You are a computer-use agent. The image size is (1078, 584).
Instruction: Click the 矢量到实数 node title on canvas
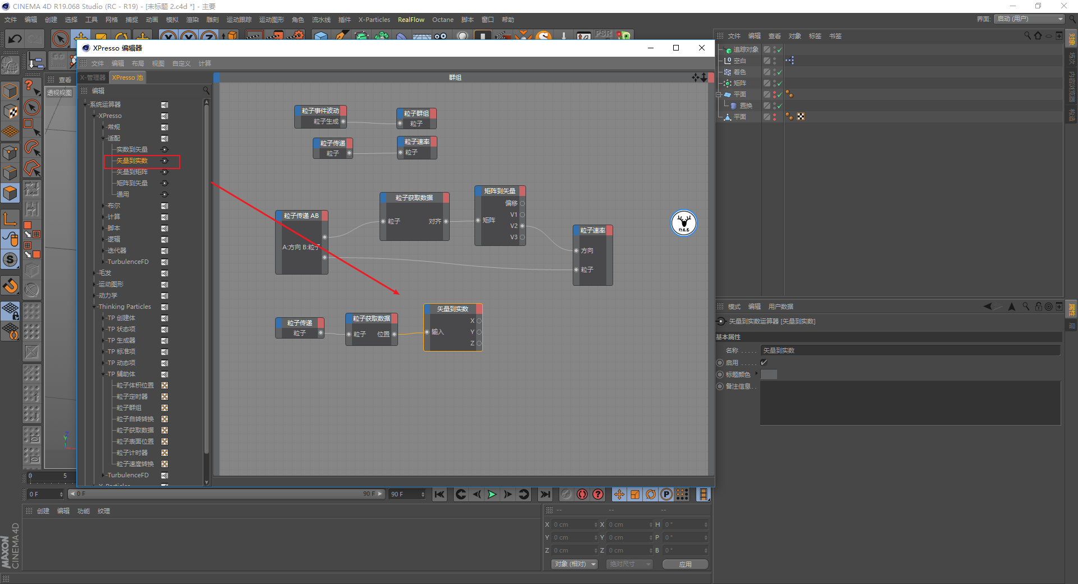tap(453, 309)
